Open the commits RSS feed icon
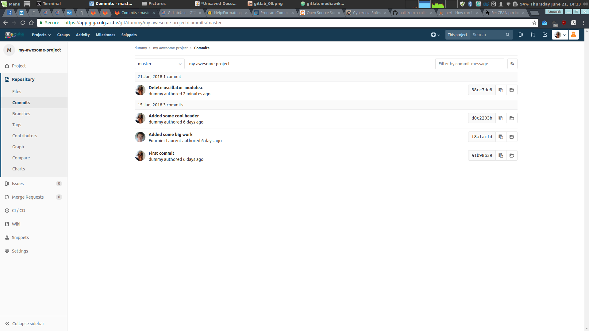Viewport: 589px width, 331px height. (512, 64)
